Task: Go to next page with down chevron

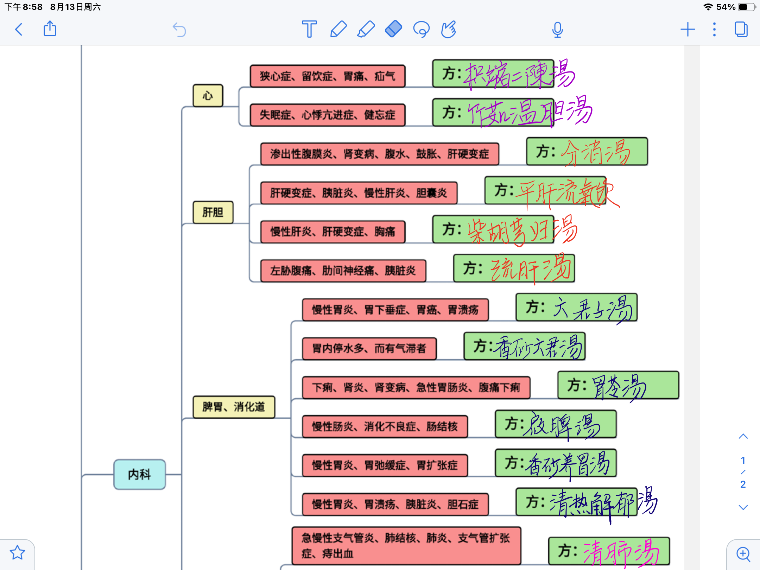Action: click(x=743, y=507)
